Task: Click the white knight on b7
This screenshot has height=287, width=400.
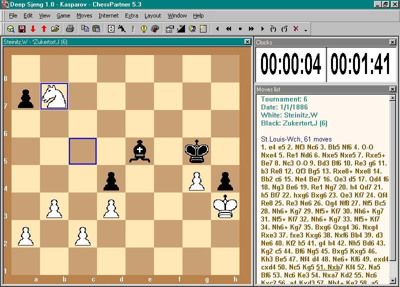Action: click(54, 96)
